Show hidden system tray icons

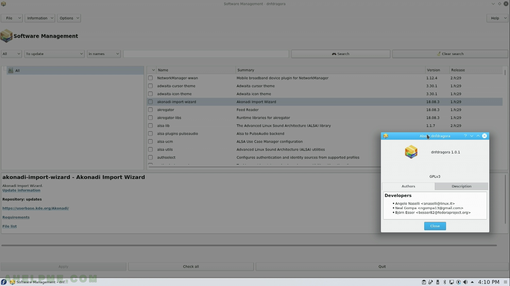coord(472,282)
